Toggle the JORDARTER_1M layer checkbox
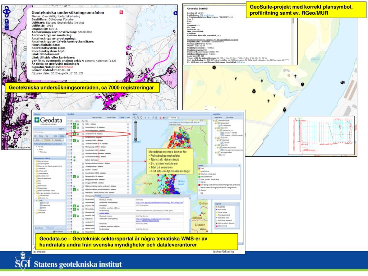This screenshot has width=368, height=276. tap(221, 130)
